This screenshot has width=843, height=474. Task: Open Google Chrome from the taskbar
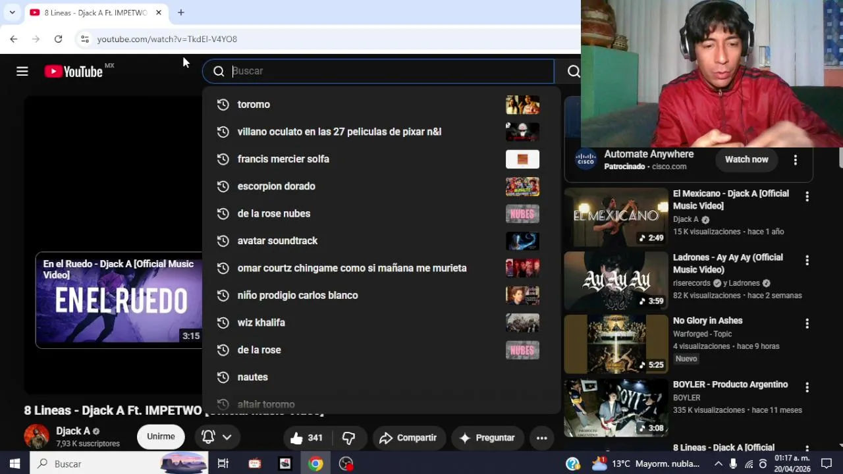[x=315, y=463]
